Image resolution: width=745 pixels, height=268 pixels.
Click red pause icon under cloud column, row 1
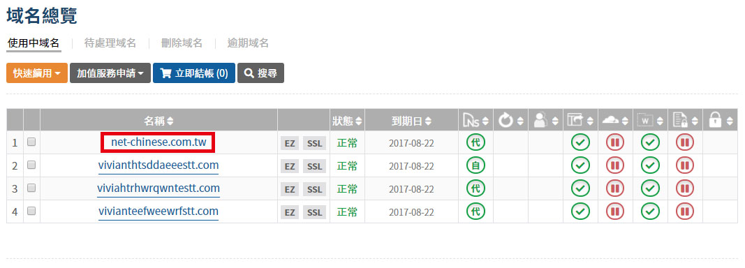pyautogui.click(x=615, y=142)
